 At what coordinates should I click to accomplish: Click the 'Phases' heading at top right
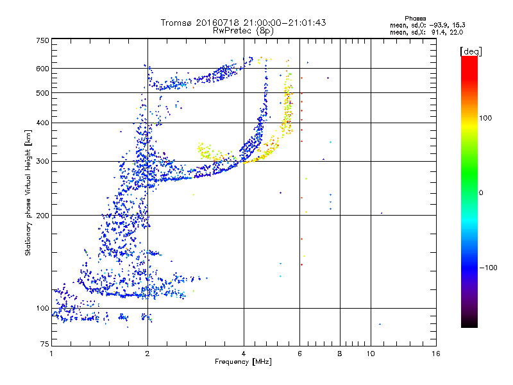[415, 19]
